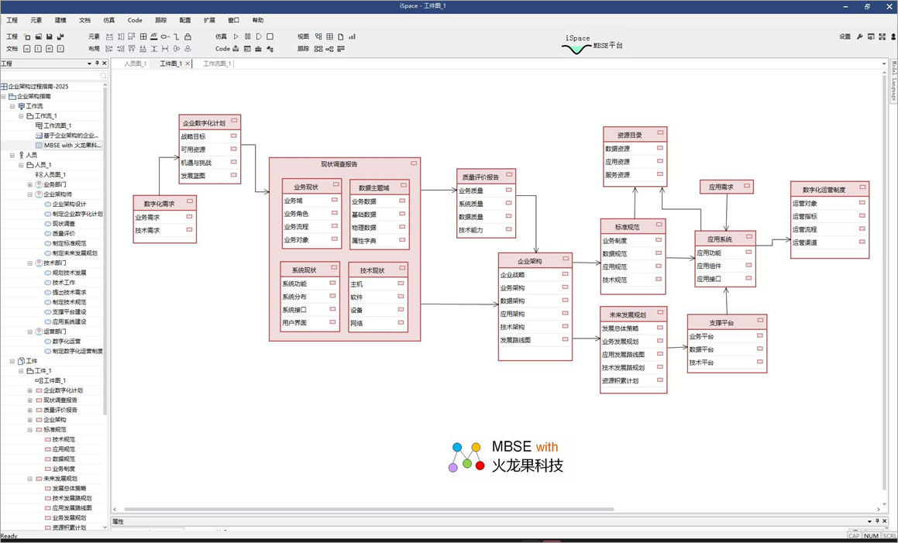Pin the 工程 panel with the pushpin icon

[x=96, y=64]
